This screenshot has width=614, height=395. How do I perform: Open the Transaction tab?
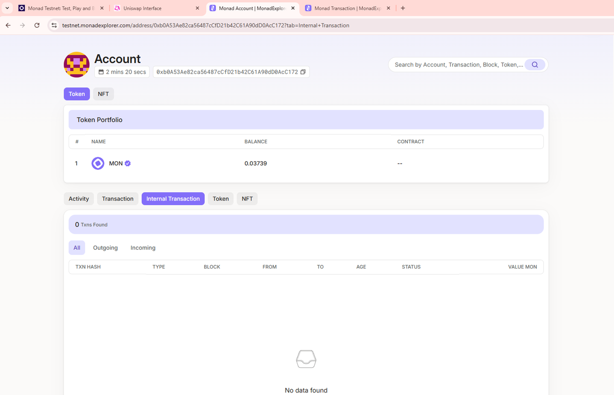[x=118, y=199]
